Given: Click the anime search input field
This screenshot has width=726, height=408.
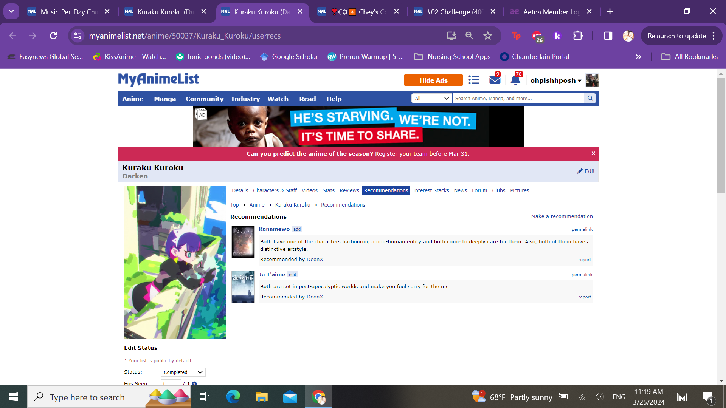Looking at the screenshot, I should coord(518,98).
